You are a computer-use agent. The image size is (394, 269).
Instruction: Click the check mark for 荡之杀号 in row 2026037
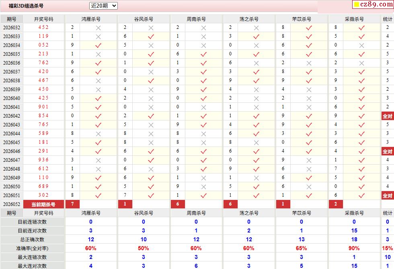[x=256, y=72]
